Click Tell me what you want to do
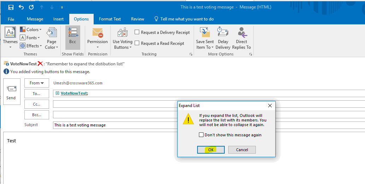The image size is (365, 184). [184, 19]
